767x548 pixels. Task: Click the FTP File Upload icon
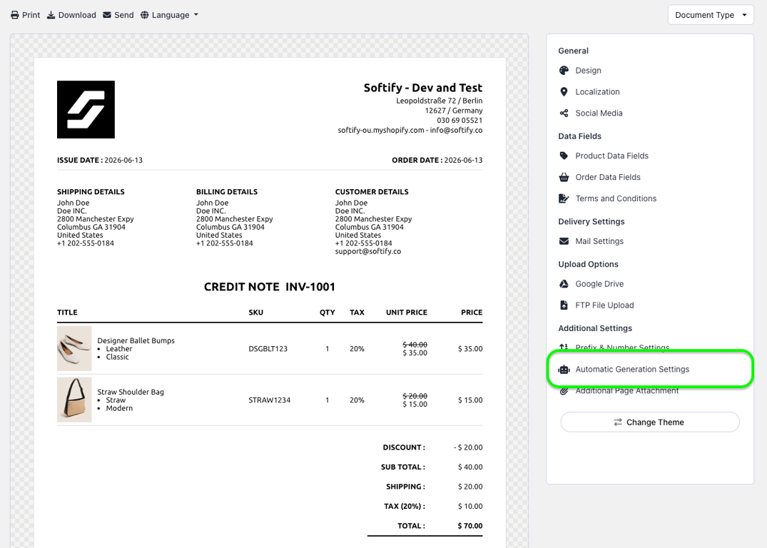tap(564, 305)
